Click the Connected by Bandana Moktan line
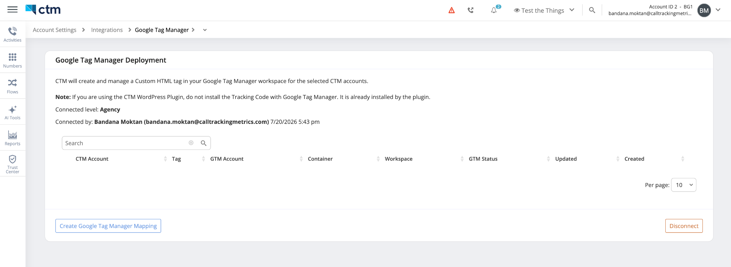731x267 pixels. click(x=187, y=122)
